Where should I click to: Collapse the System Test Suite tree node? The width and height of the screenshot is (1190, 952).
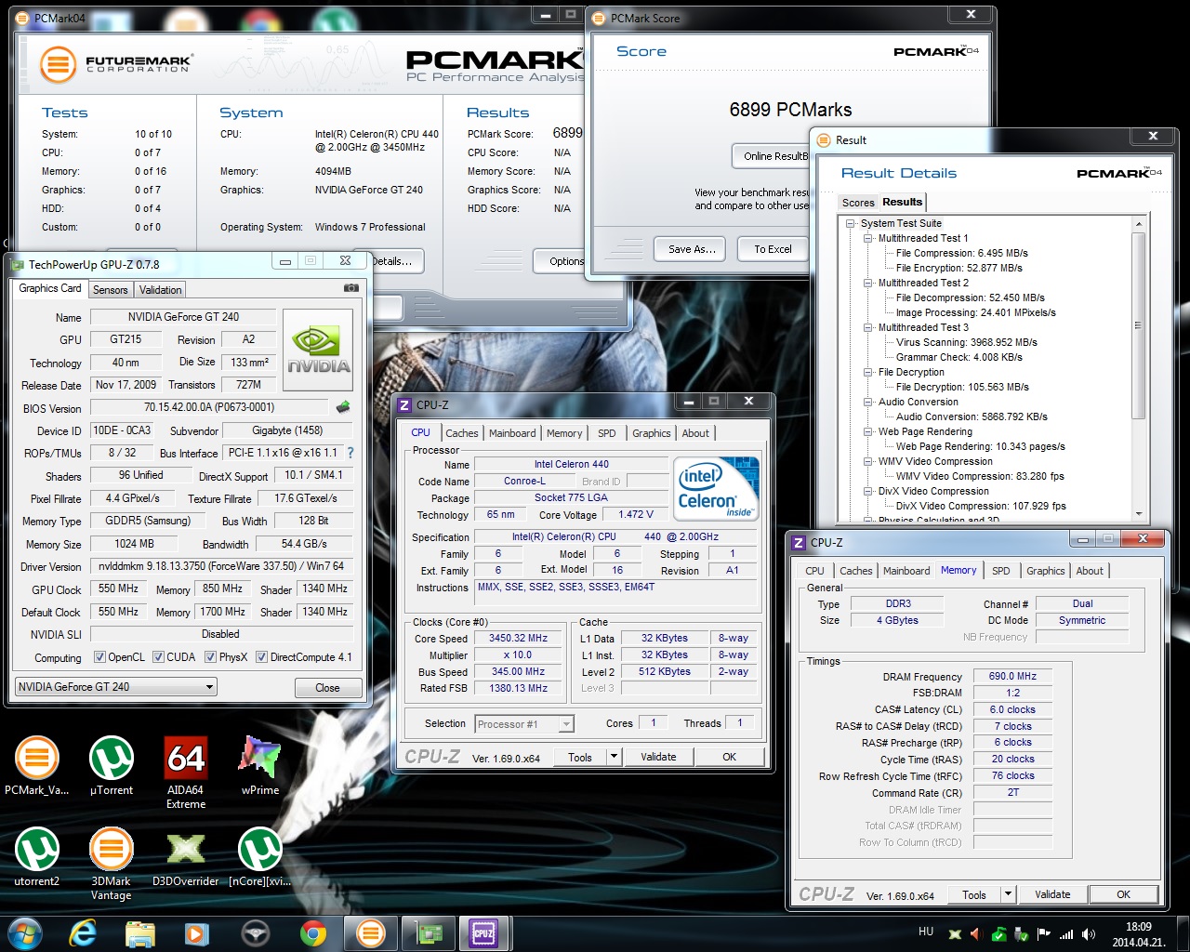850,223
